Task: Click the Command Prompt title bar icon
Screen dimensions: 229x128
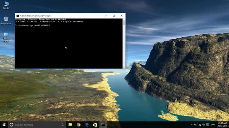Action: coord(18,16)
